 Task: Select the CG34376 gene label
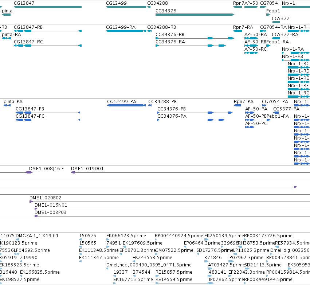click(x=166, y=11)
